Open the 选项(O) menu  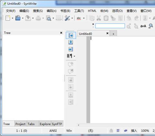click(x=117, y=11)
